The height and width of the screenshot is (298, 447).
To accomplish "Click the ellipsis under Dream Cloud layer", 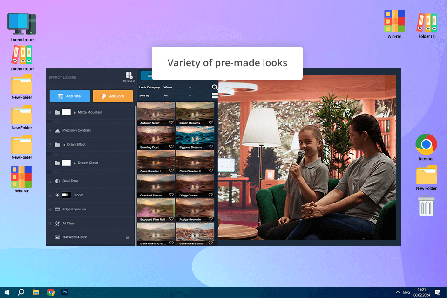I will tap(57, 172).
